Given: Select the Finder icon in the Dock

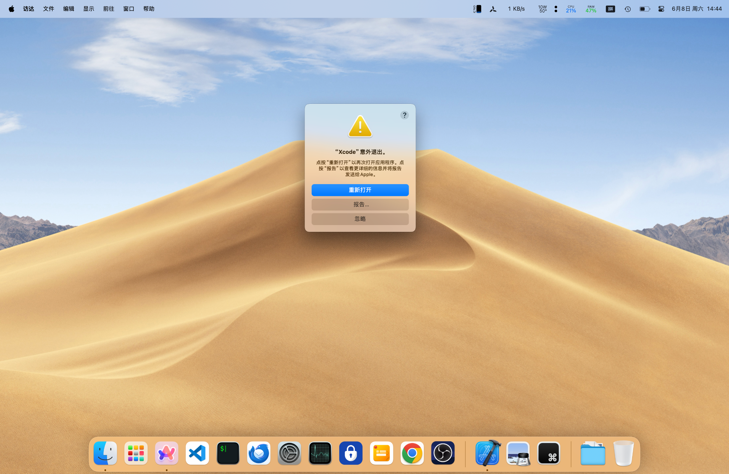Looking at the screenshot, I should tap(105, 453).
